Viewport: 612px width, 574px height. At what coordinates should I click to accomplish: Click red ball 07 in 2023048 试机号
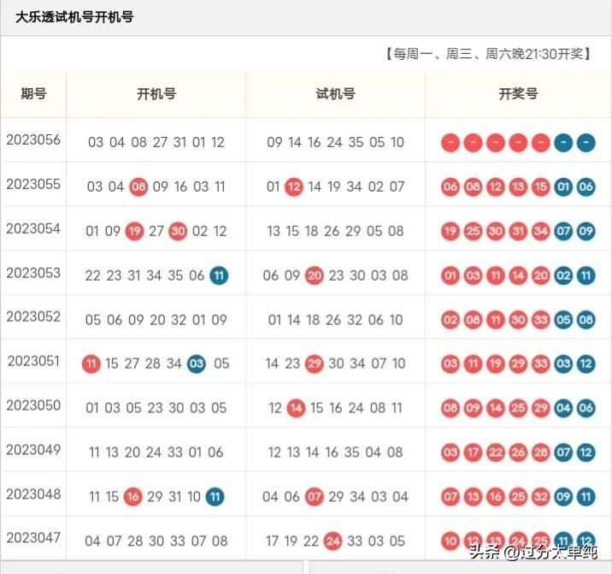pos(315,497)
